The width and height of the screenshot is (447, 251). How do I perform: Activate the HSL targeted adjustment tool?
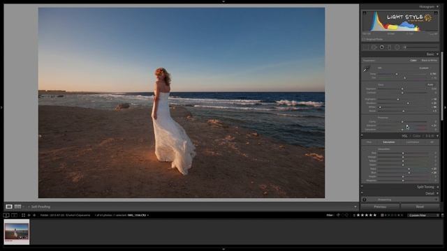[365, 149]
